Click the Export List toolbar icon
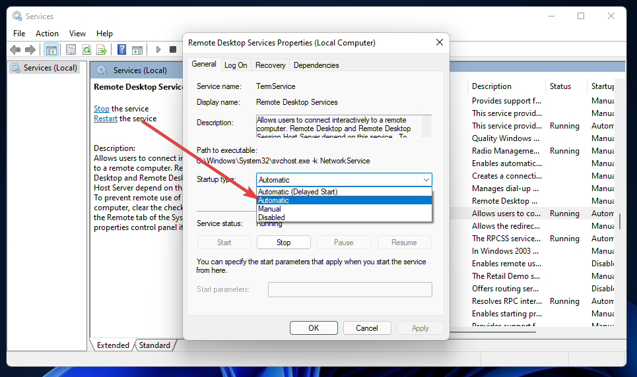The height and width of the screenshot is (377, 637). 102,49
